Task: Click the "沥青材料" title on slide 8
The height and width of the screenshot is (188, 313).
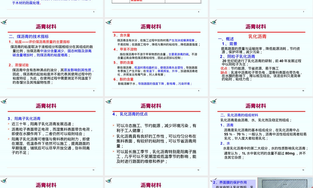Action: [x=46, y=27]
